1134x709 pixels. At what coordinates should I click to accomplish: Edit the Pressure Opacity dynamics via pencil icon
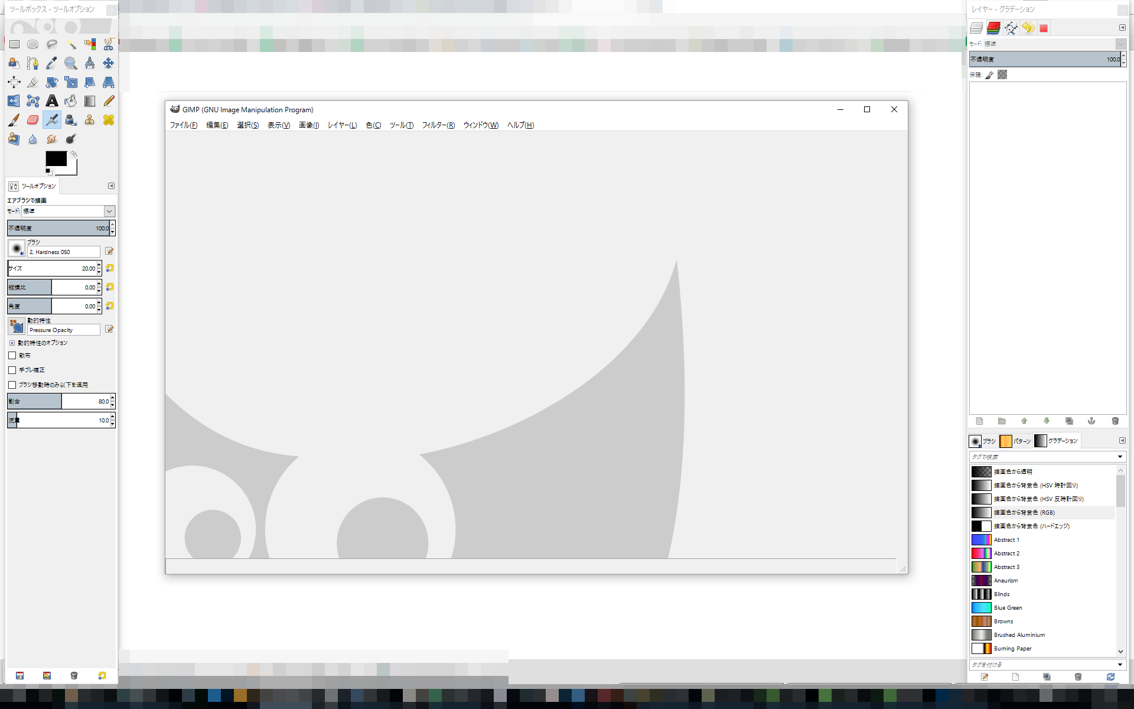point(109,329)
